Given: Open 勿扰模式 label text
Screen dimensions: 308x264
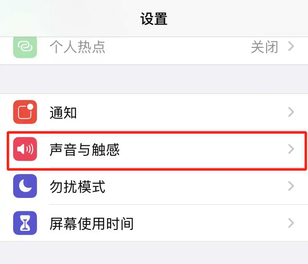Looking at the screenshot, I should pos(77,187).
